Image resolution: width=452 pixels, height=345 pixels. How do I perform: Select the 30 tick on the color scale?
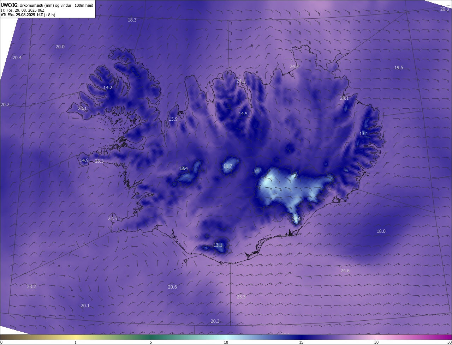pyautogui.click(x=376, y=342)
